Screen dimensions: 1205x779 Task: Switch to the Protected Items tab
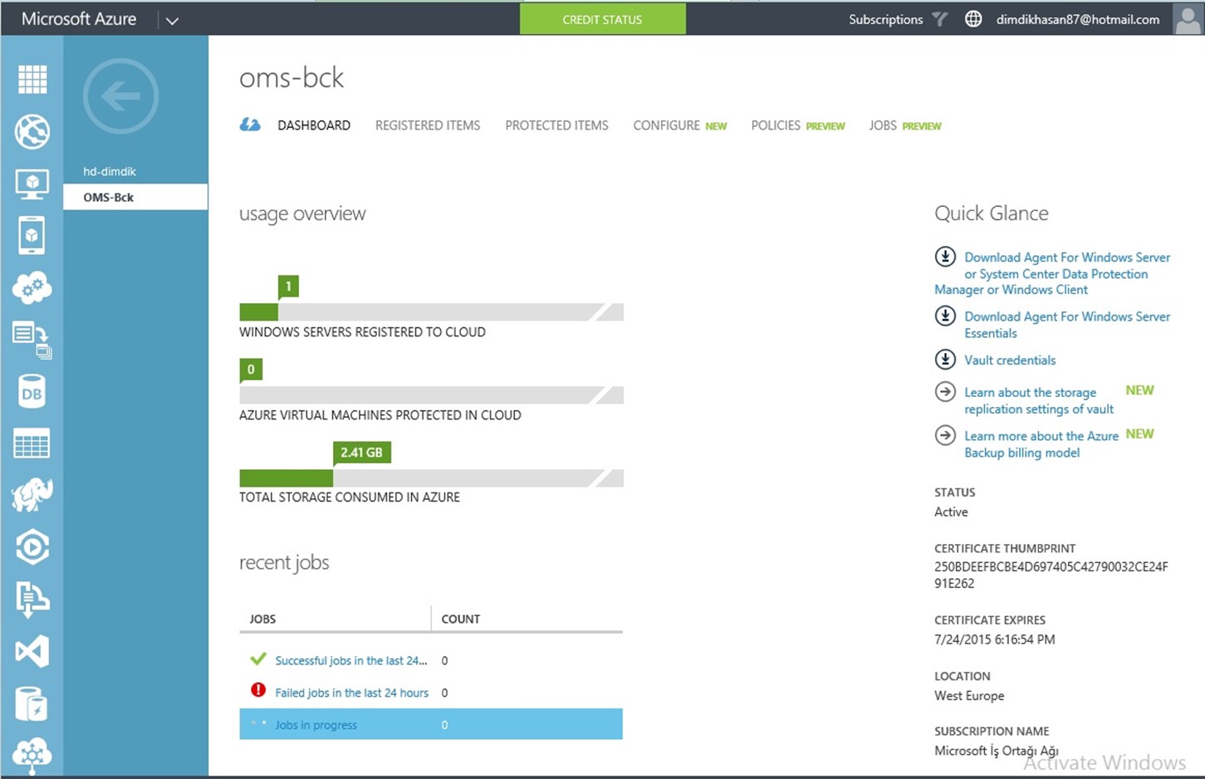pyautogui.click(x=556, y=125)
